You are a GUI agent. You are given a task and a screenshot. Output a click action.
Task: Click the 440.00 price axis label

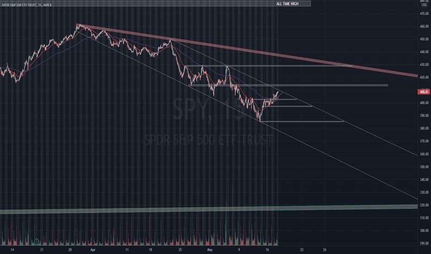tap(425, 52)
